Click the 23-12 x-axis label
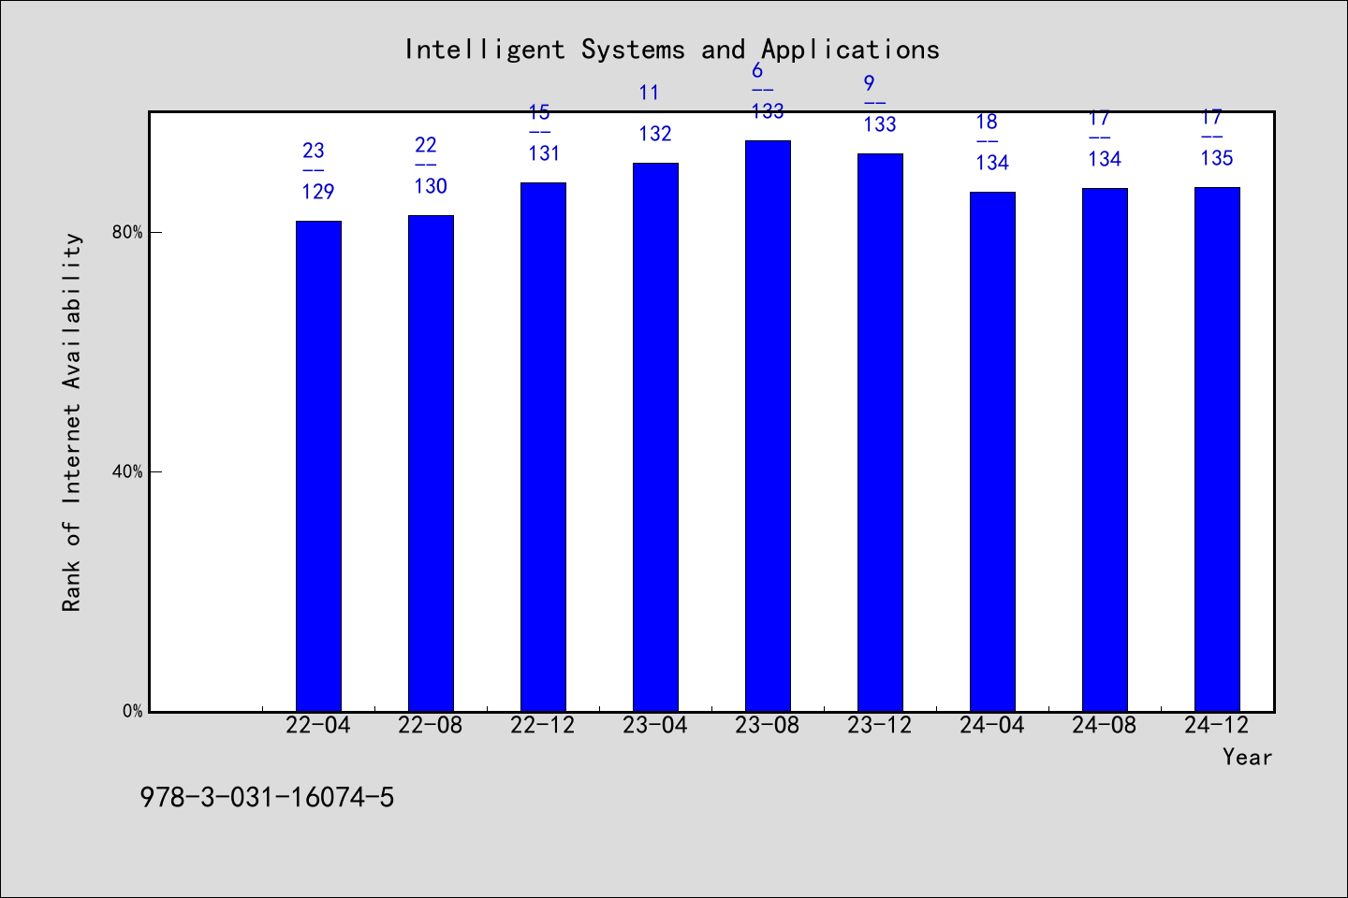 click(x=880, y=725)
